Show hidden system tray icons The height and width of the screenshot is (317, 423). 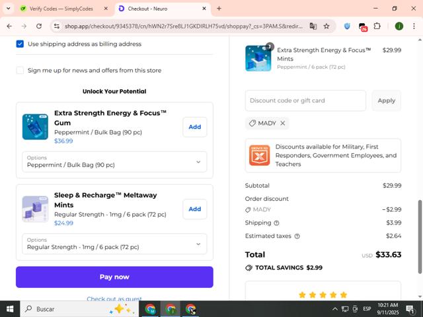click(335, 309)
